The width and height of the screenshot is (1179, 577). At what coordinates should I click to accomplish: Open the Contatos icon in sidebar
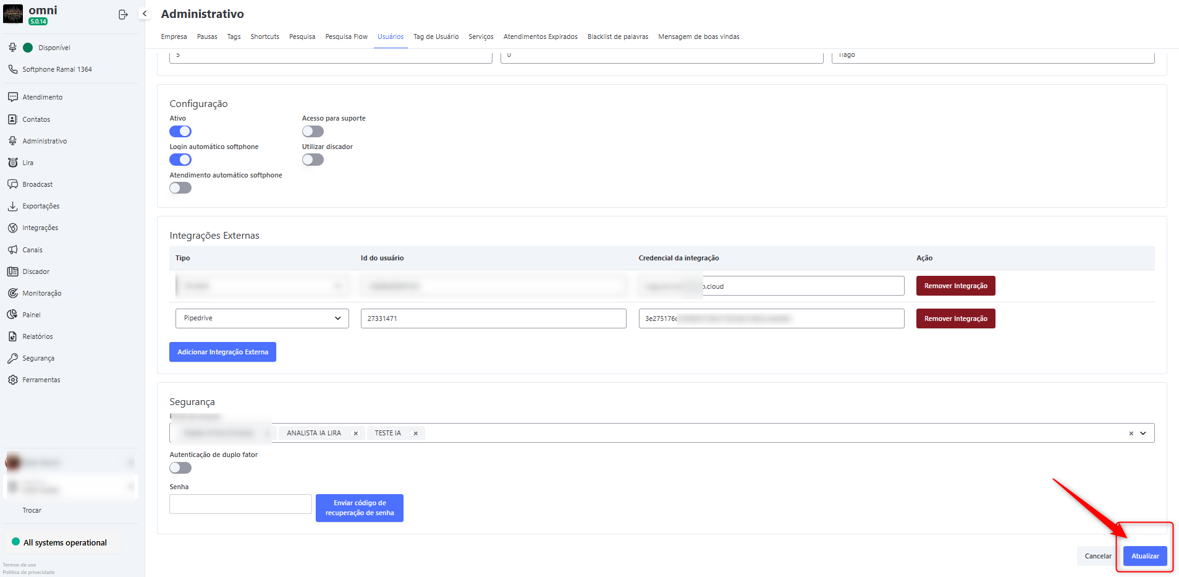coord(12,119)
